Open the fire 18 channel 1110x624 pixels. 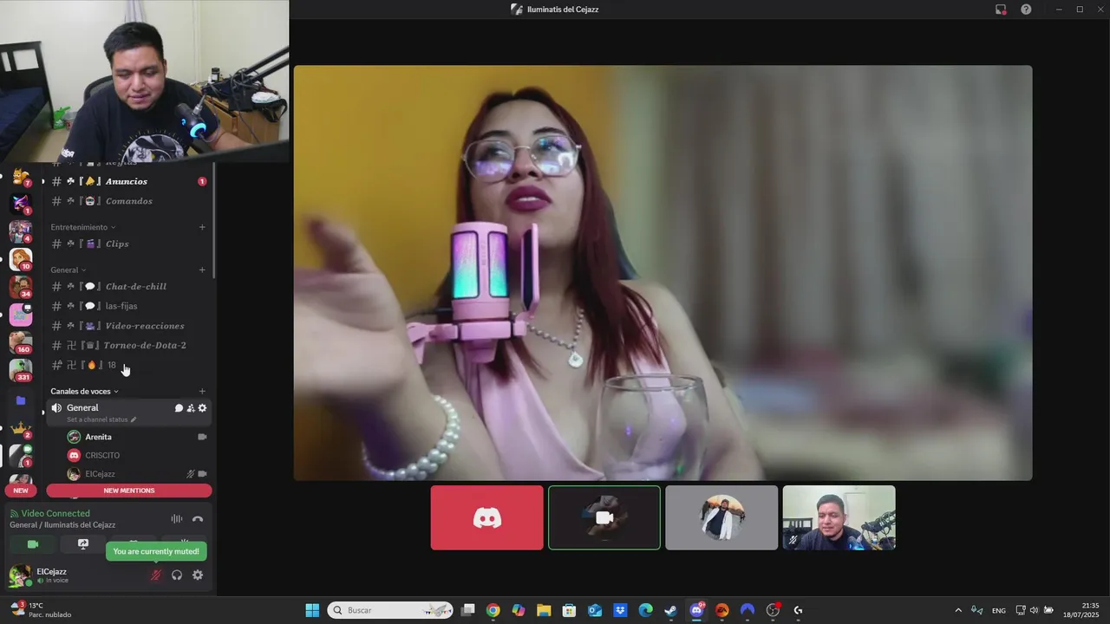click(128, 365)
